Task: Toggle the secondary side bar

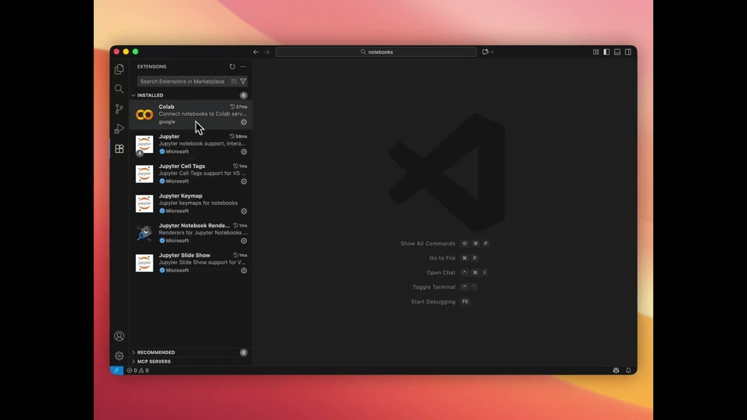Action: 628,52
